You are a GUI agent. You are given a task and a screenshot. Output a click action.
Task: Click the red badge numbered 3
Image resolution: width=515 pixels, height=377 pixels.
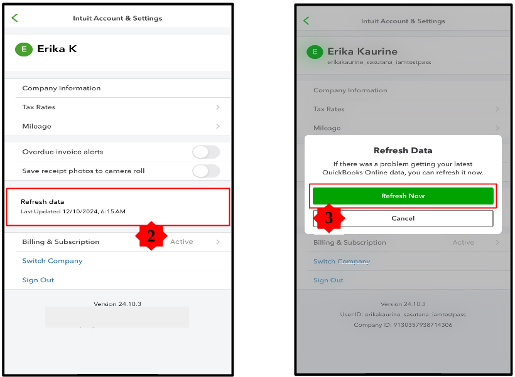pyautogui.click(x=328, y=218)
